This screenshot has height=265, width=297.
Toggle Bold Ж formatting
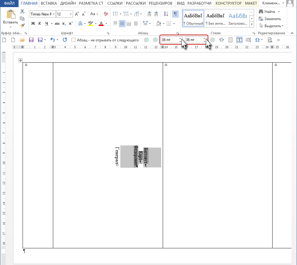33,23
